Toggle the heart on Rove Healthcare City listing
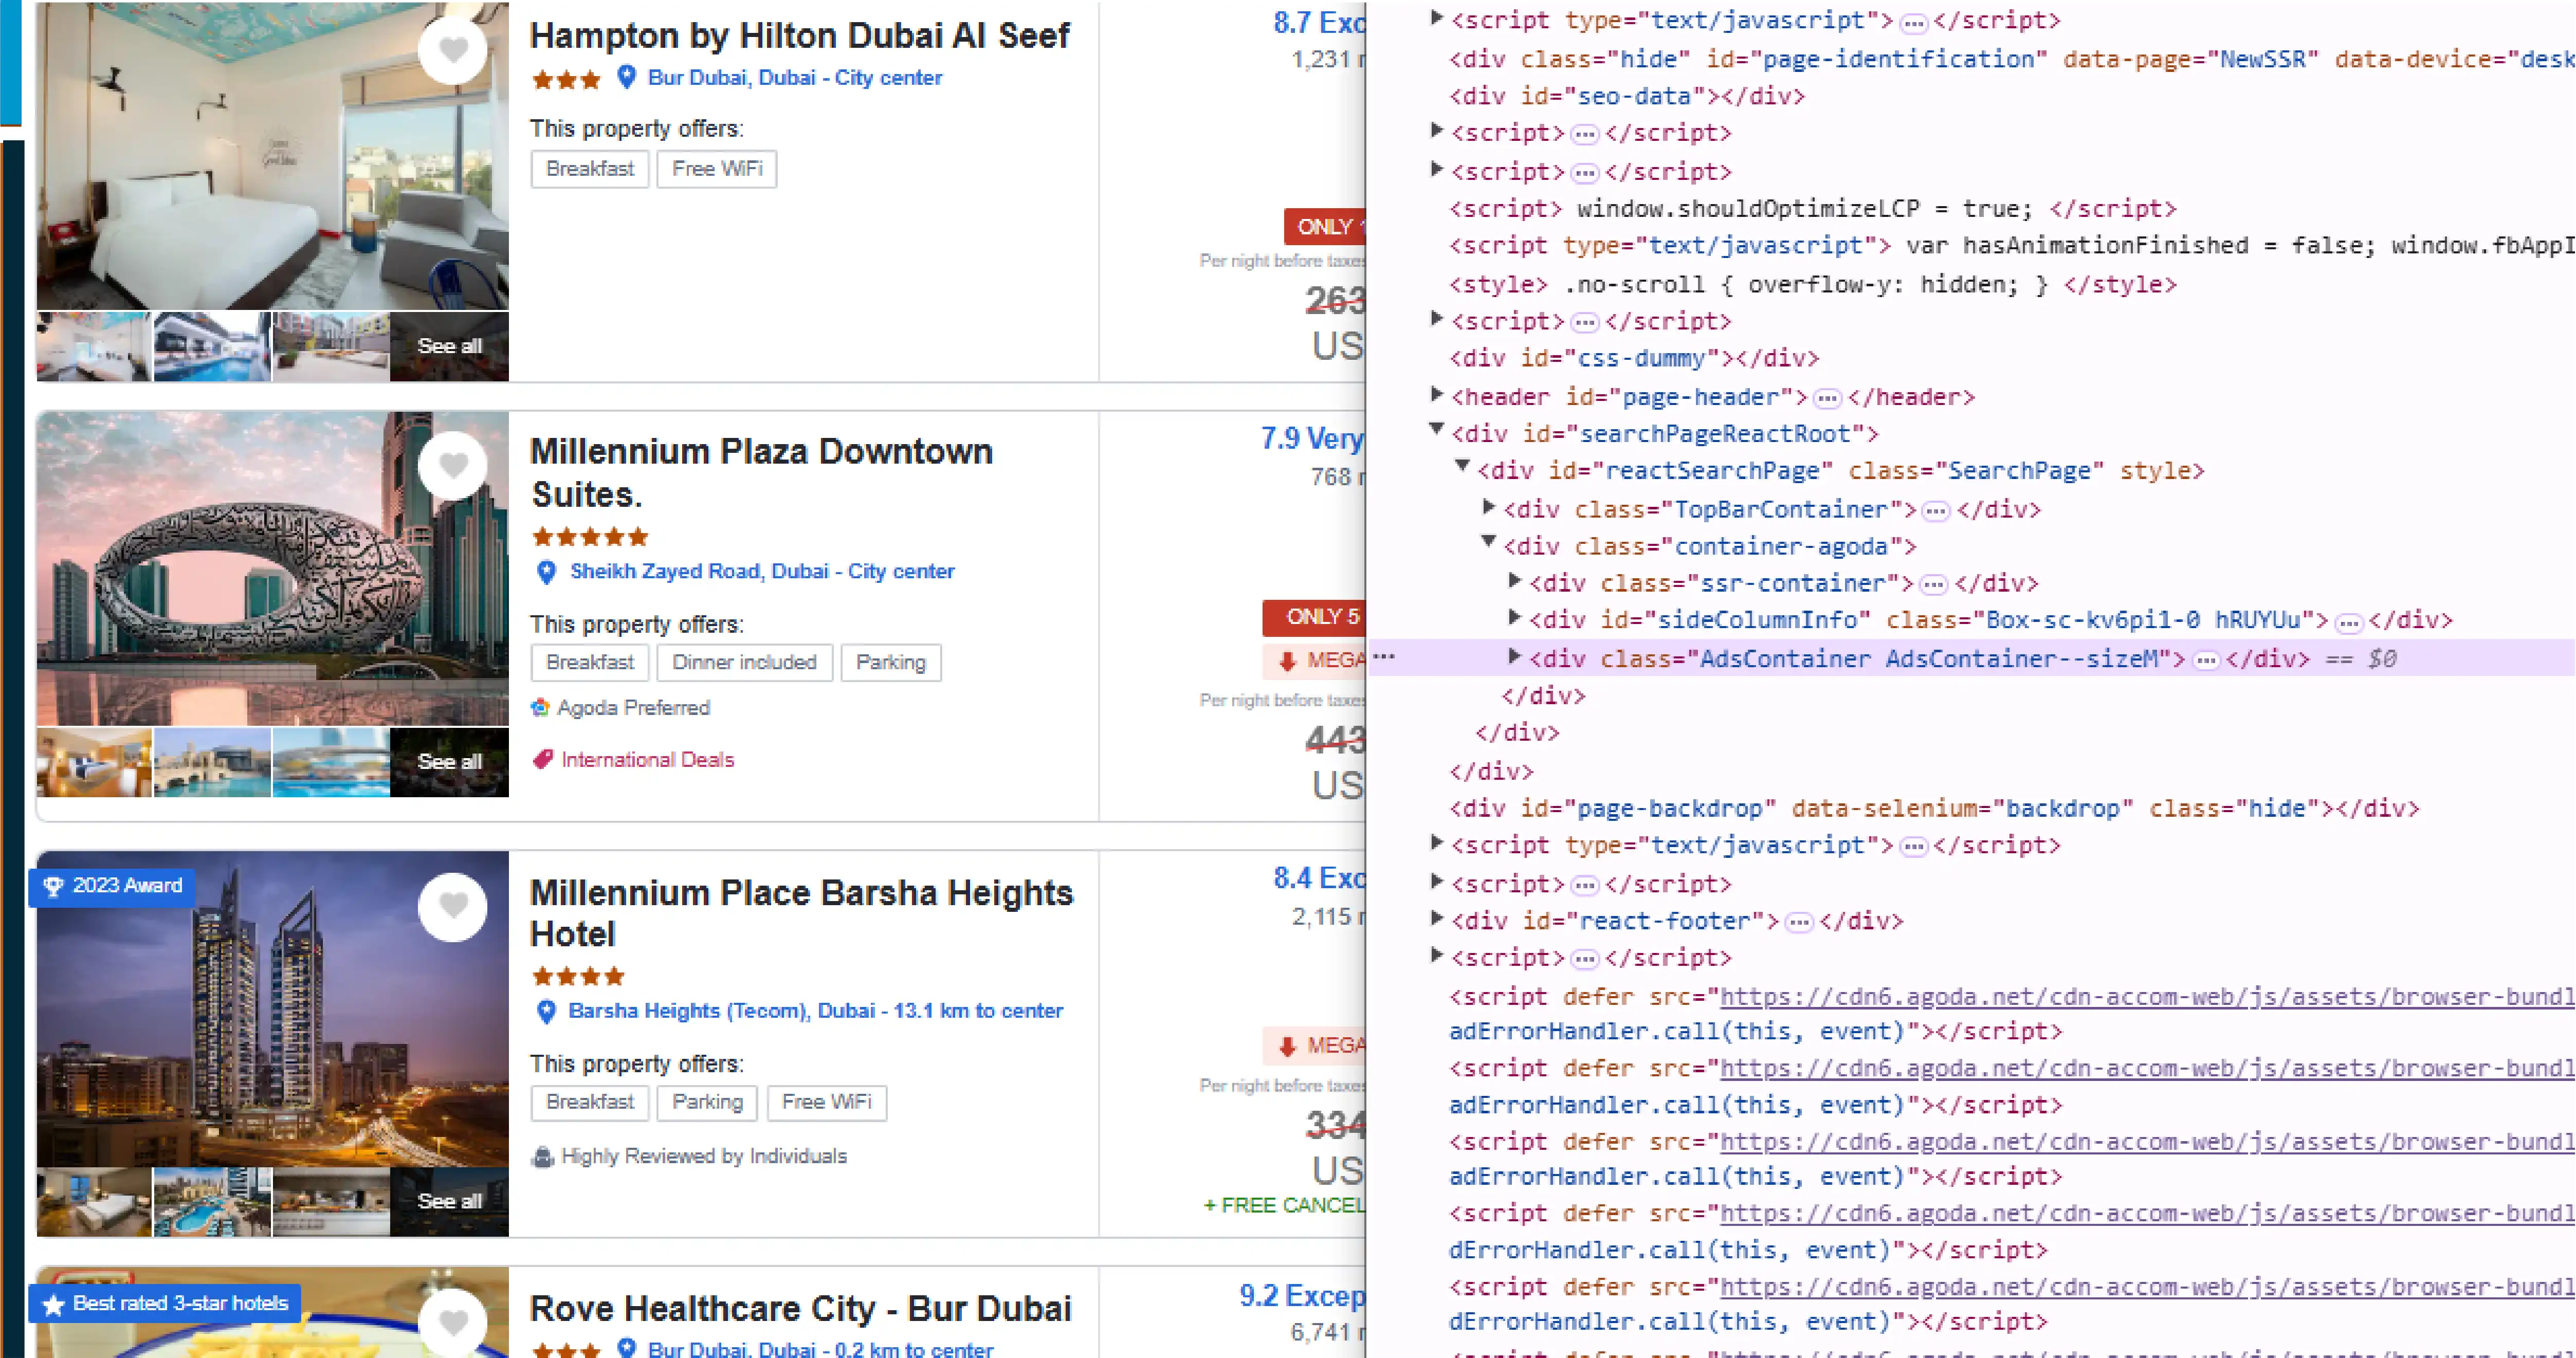Image resolution: width=2576 pixels, height=1358 pixels. pos(453,1320)
